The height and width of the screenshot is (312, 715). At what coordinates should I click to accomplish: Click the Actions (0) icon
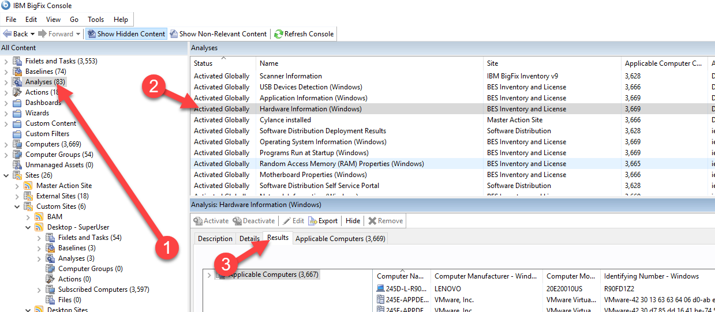point(50,279)
